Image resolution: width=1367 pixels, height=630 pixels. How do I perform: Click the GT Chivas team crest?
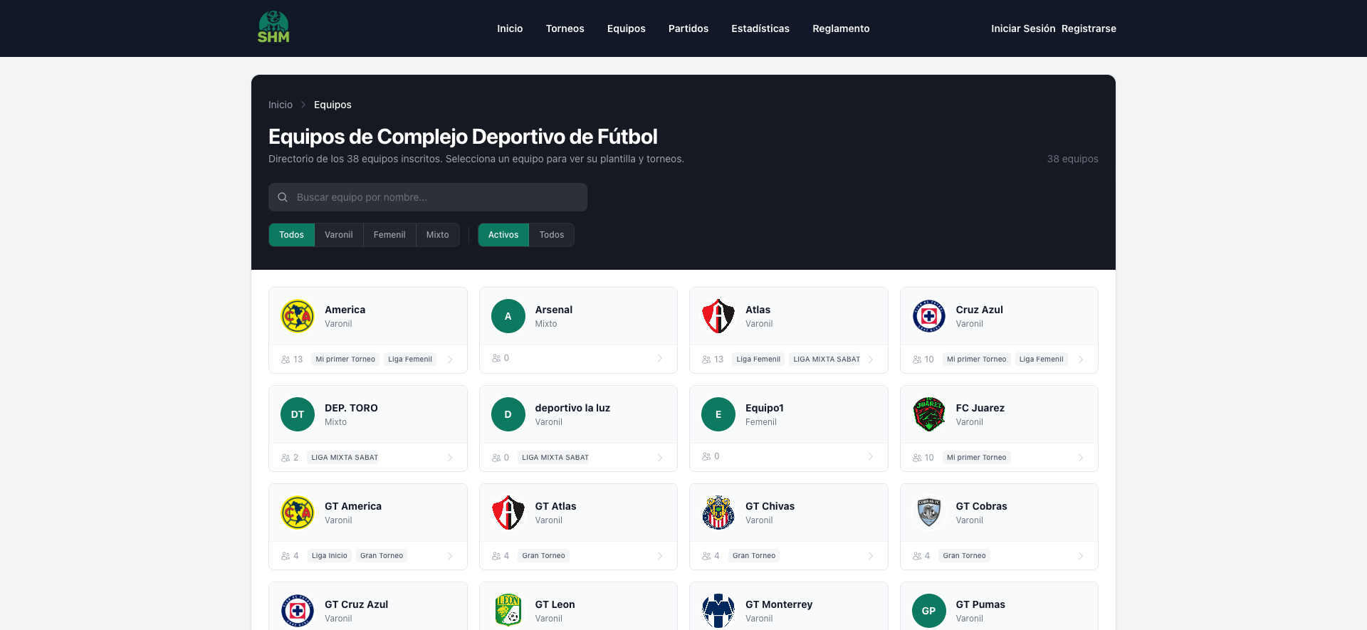tap(718, 513)
